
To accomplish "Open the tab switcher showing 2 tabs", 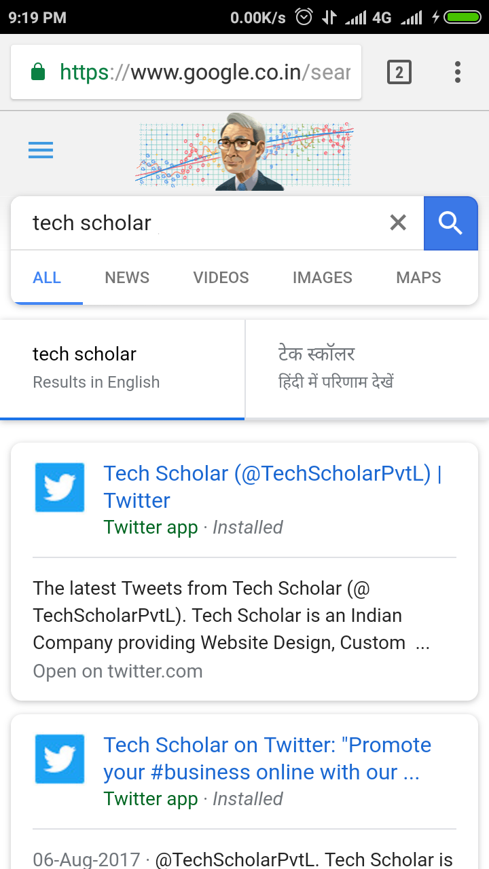I will (399, 72).
